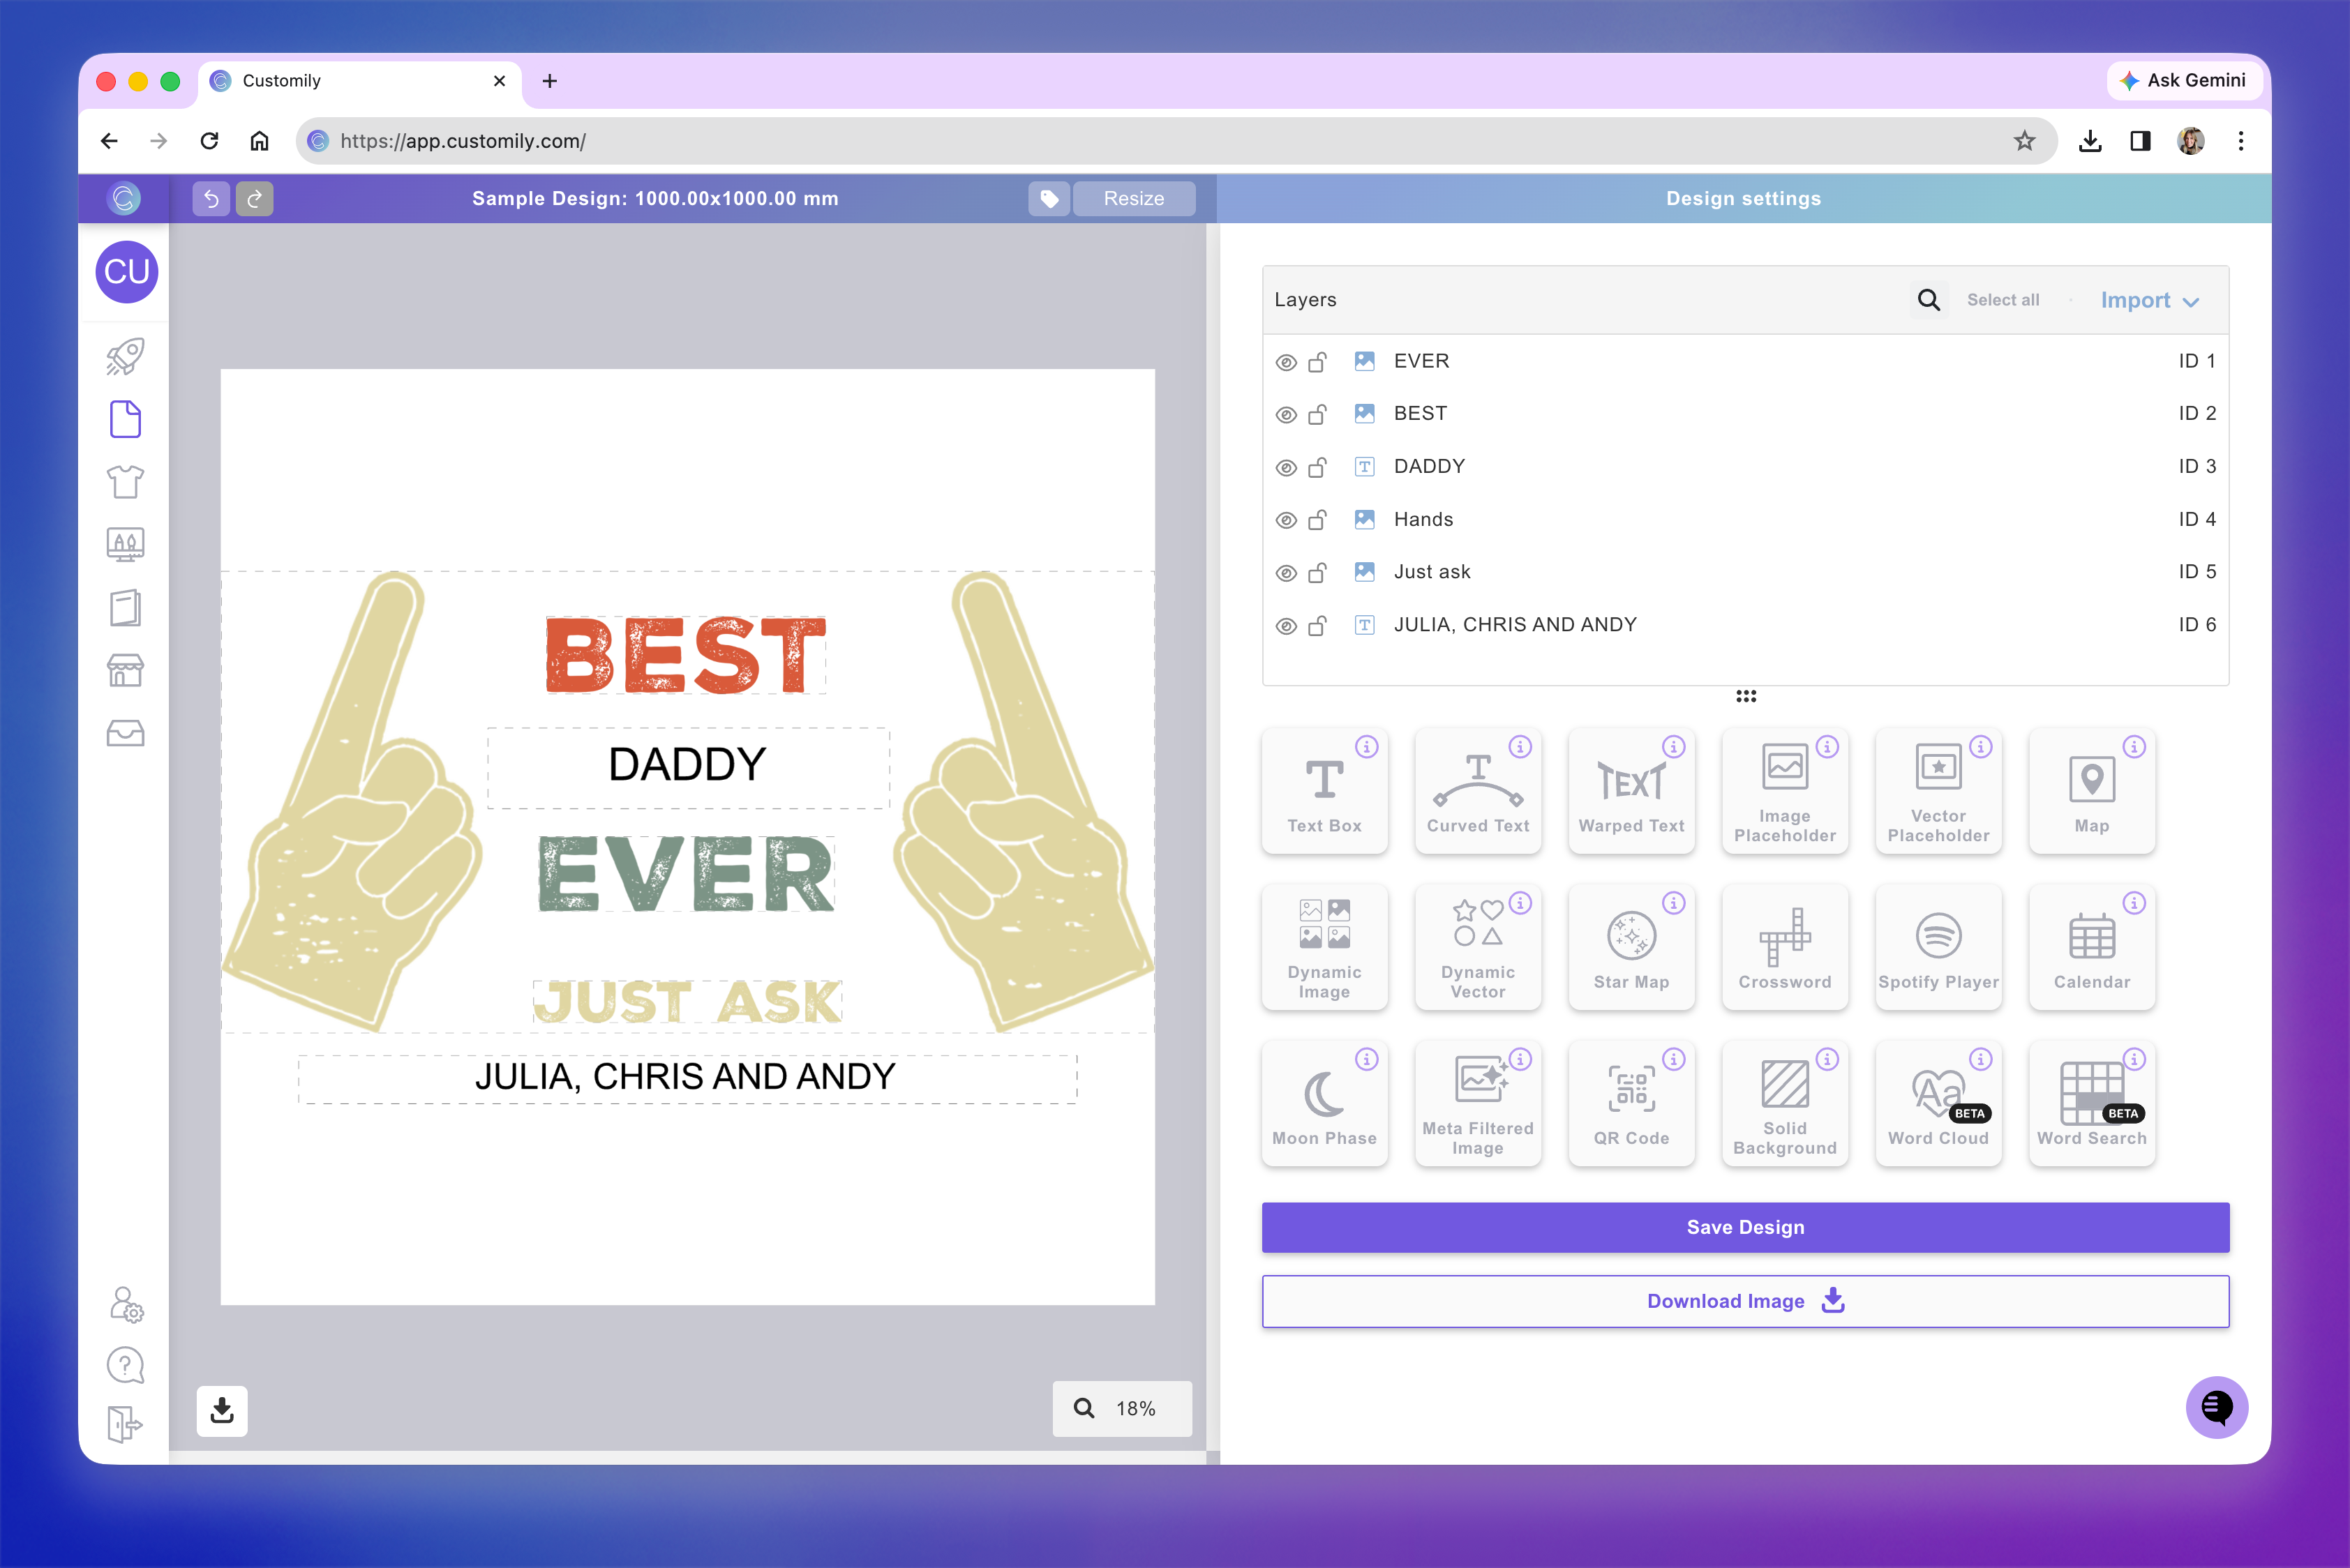The height and width of the screenshot is (1568, 2350).
Task: Click the canvas download icon button
Action: click(x=222, y=1411)
